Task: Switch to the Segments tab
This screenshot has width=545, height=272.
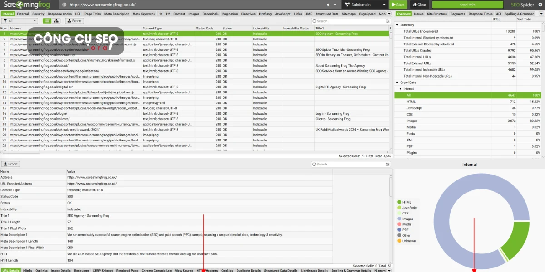Action: tap(458, 14)
